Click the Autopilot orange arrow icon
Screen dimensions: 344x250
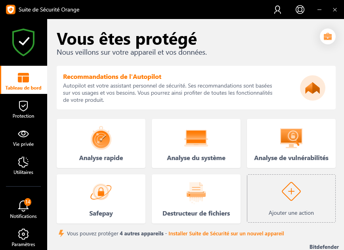click(x=312, y=88)
